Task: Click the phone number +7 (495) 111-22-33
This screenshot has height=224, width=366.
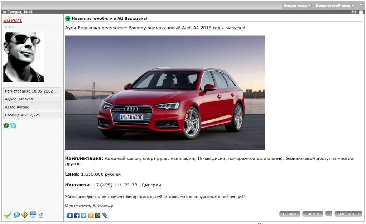Action: 115,185
